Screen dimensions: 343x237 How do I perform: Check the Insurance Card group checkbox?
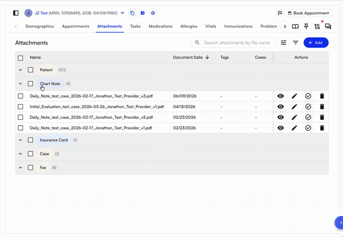pos(30,140)
